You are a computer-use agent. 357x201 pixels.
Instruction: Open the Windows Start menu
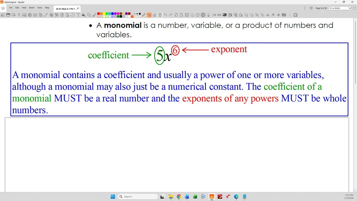pos(113,197)
